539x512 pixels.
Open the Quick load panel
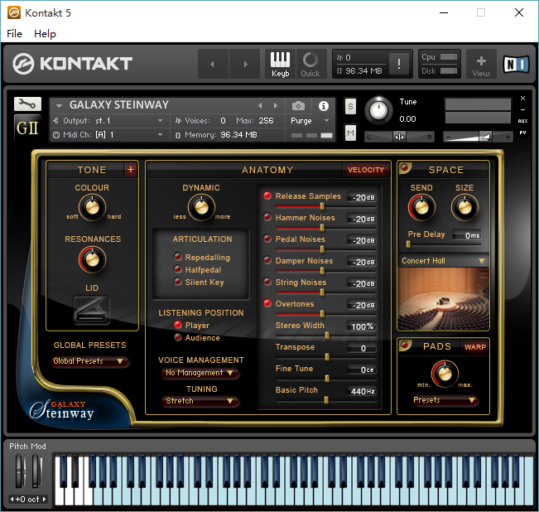click(310, 64)
